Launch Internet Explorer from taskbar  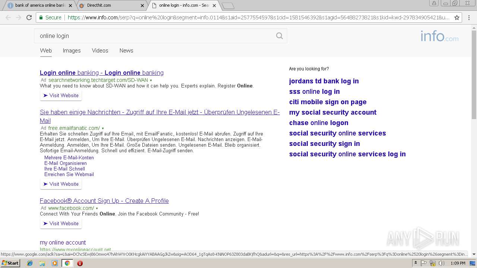(x=30, y=263)
